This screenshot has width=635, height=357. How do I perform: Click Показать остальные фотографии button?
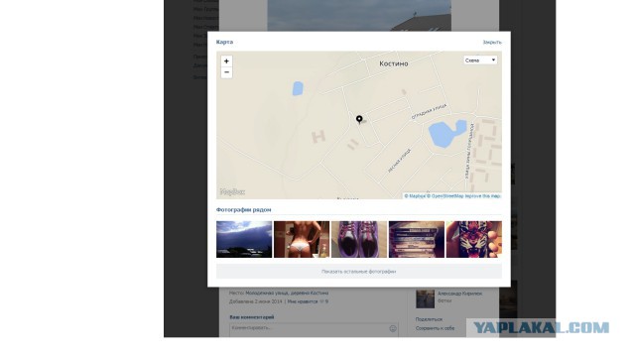[x=359, y=271]
